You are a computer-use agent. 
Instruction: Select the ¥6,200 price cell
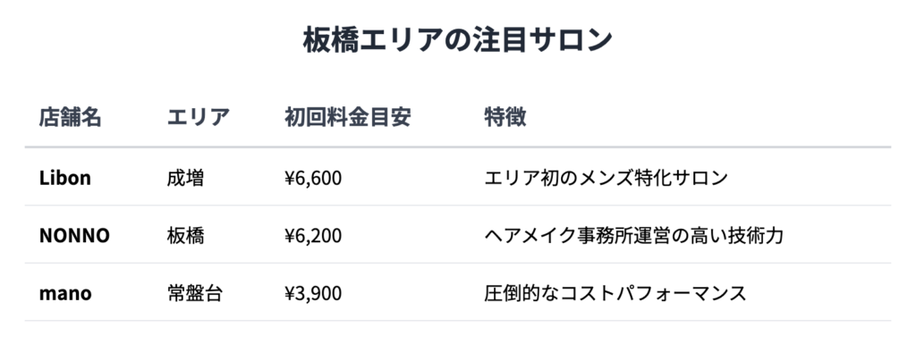pyautogui.click(x=313, y=236)
